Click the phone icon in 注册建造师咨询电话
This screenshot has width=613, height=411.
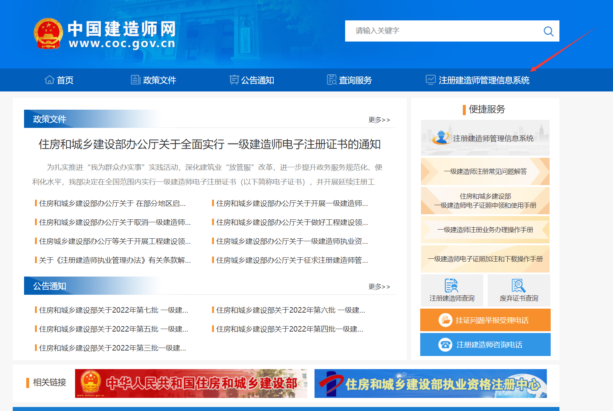click(x=445, y=344)
